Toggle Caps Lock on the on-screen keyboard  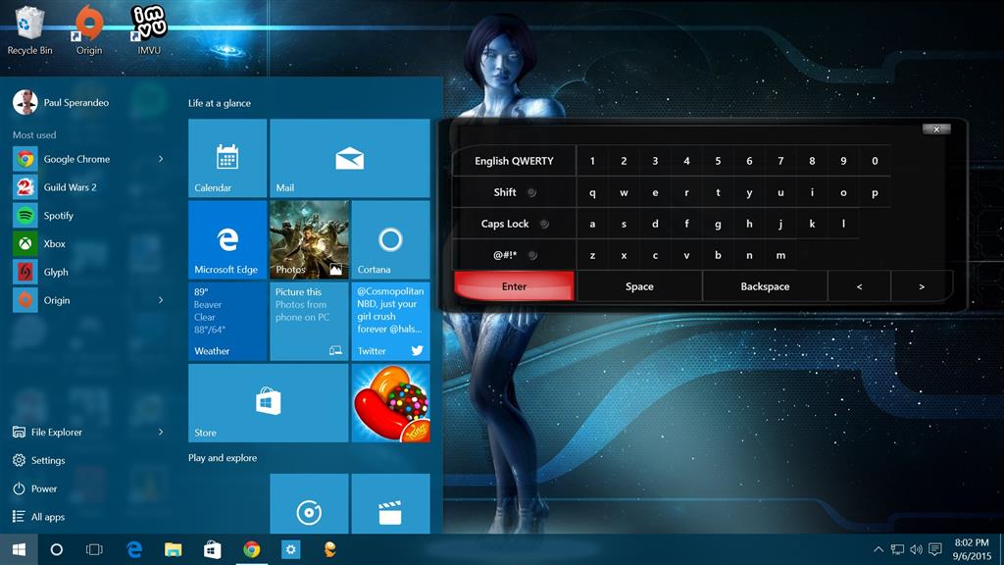tap(514, 224)
